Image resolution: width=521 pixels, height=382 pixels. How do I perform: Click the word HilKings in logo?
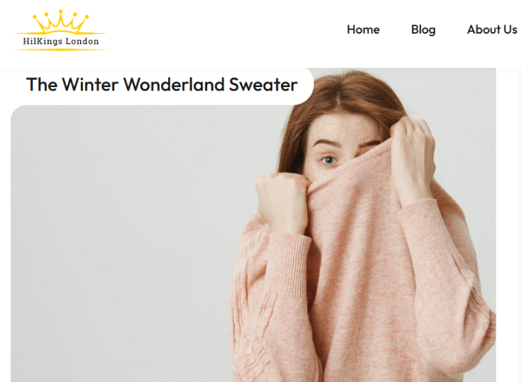[x=43, y=41]
